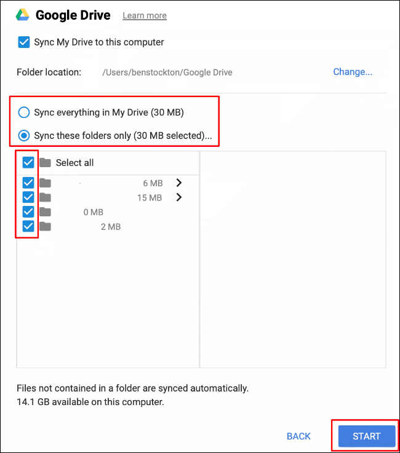Toggle Sync My Drive to this computer checkbox
400x453 pixels.
tap(24, 42)
